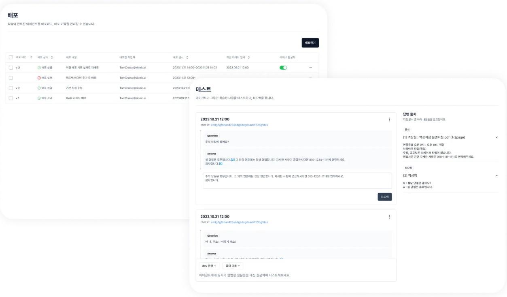
Task: Click the 배포하기 deploy button
Action: pyautogui.click(x=310, y=43)
